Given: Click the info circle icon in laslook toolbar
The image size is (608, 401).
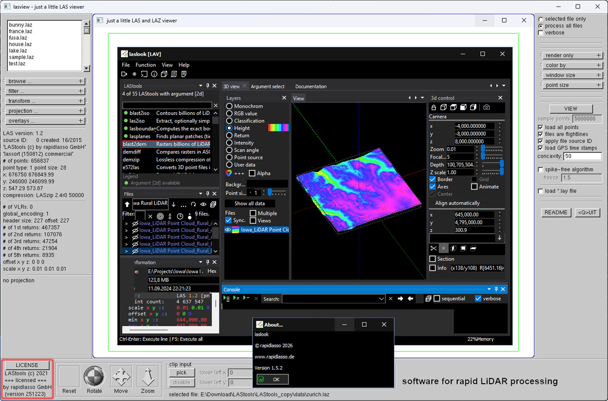Looking at the screenshot, I should 154,74.
